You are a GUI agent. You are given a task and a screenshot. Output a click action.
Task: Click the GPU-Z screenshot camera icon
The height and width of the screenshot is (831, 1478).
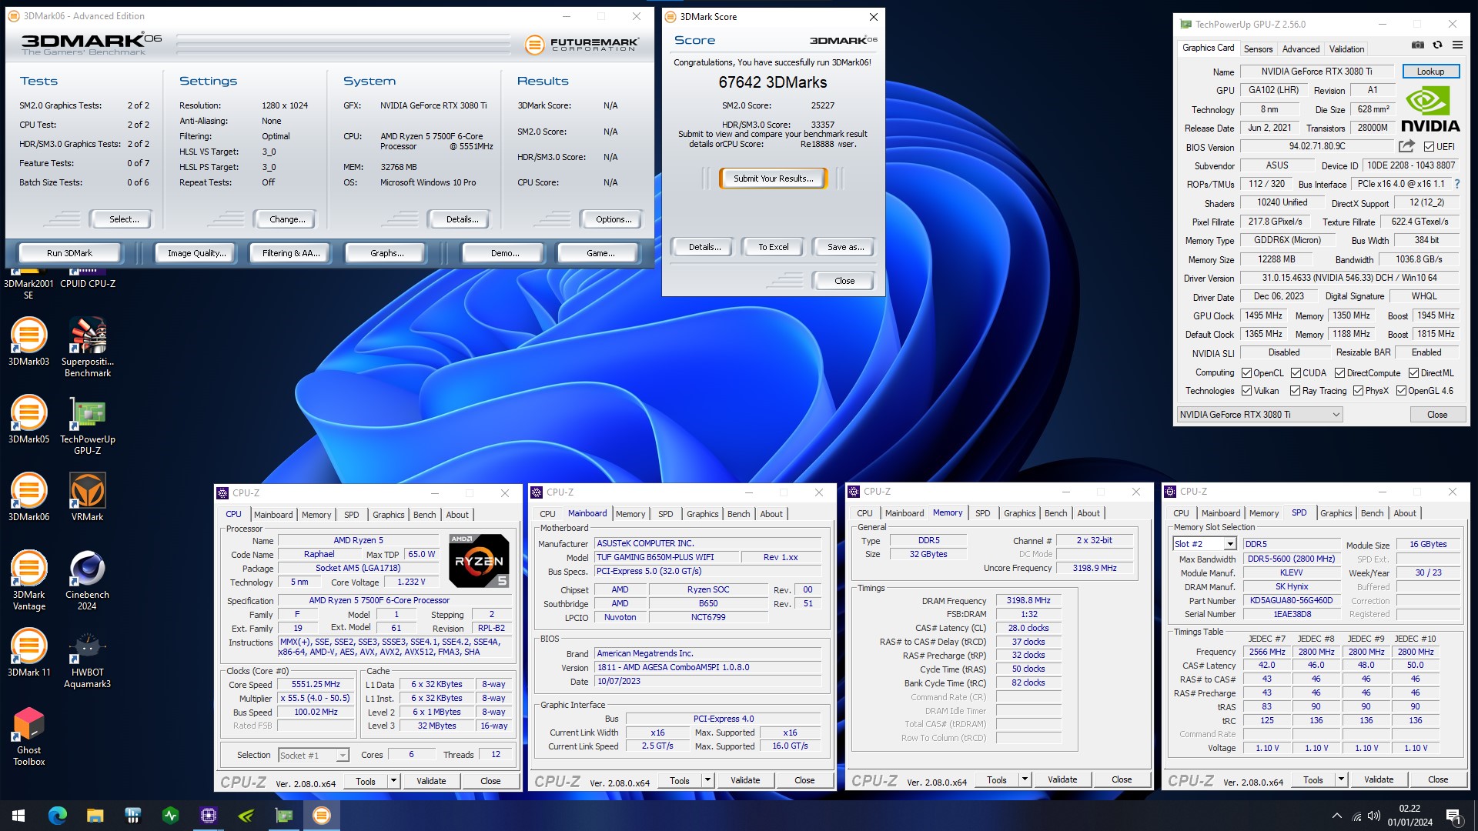point(1418,45)
